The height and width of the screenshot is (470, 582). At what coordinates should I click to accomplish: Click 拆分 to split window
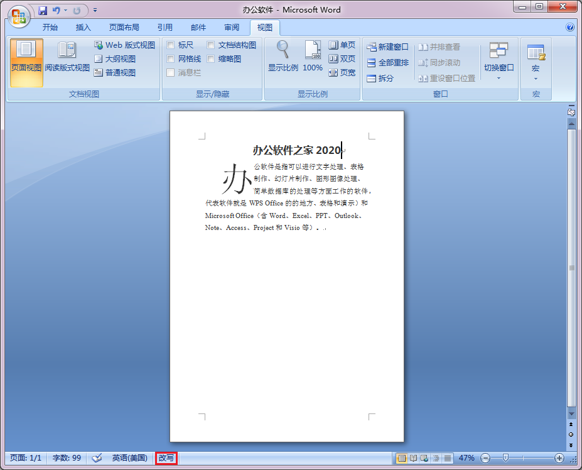coord(380,78)
